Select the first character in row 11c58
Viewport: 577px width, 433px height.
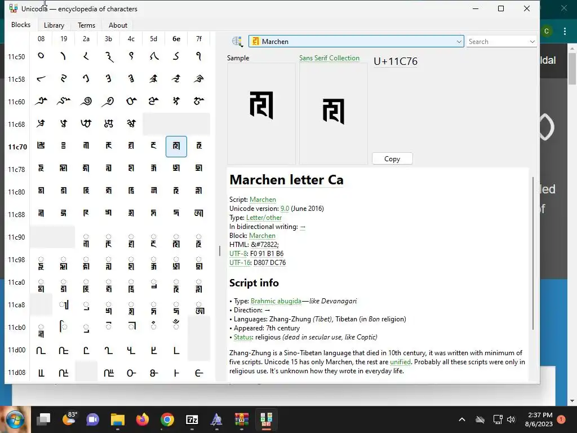point(41,78)
